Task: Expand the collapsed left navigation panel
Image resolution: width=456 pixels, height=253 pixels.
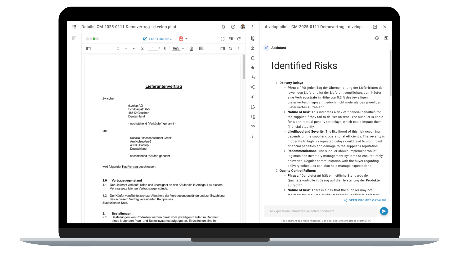Action: 74,38
